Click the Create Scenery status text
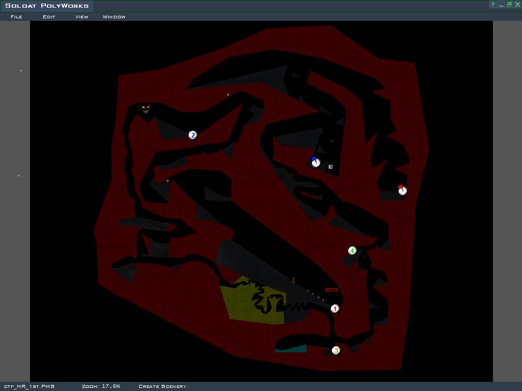 [163, 386]
